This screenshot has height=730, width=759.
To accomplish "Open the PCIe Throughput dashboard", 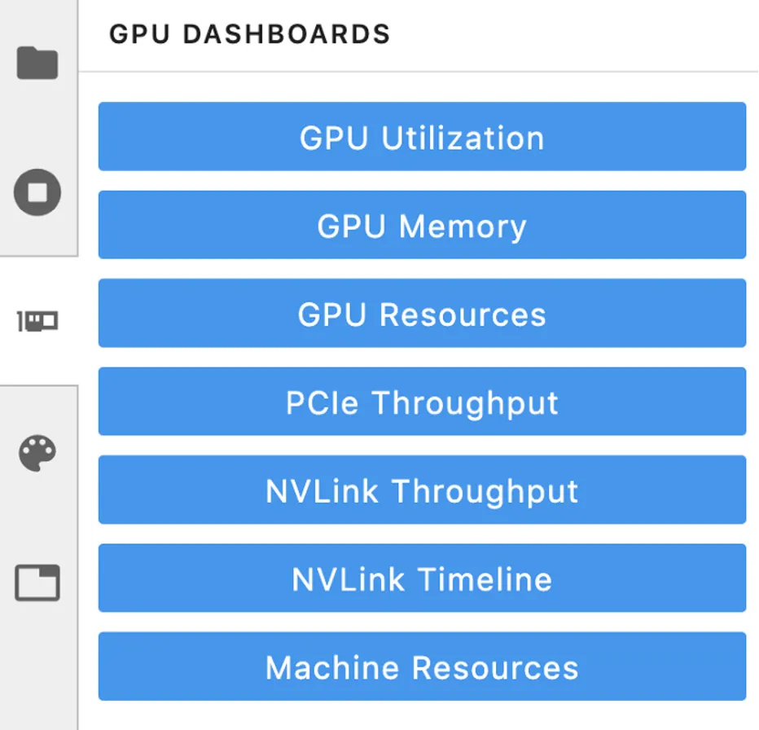I will (x=422, y=402).
